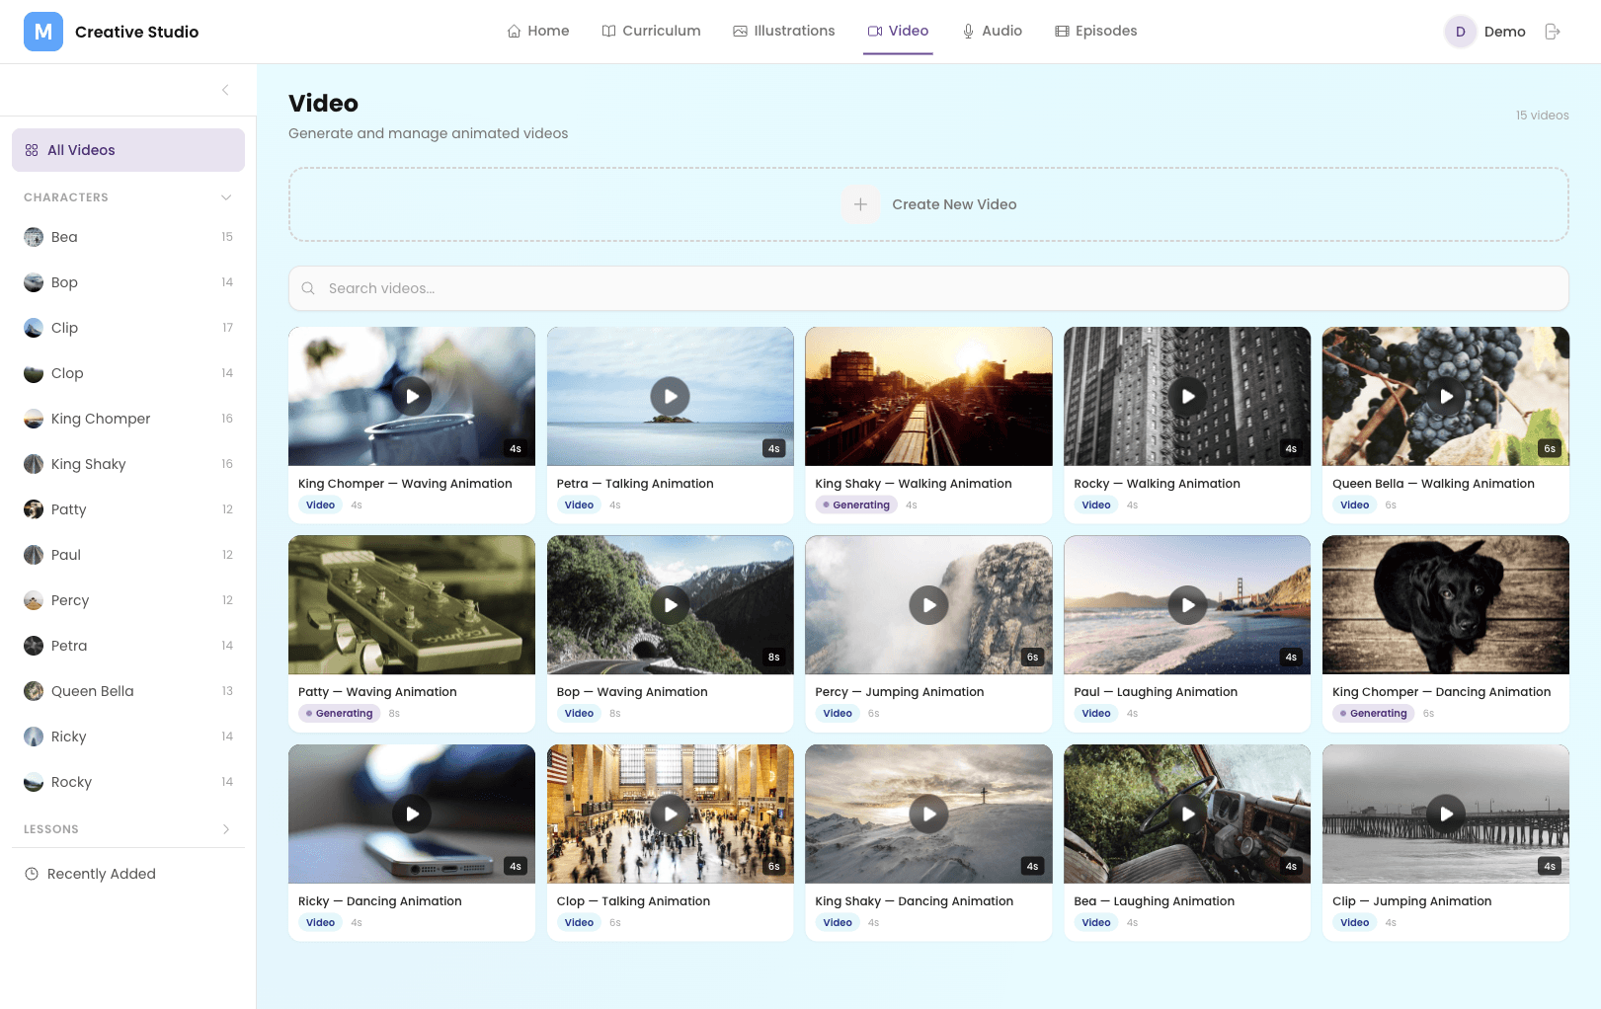This screenshot has height=1009, width=1601.
Task: Click the Illustrations image icon
Action: pos(739,31)
